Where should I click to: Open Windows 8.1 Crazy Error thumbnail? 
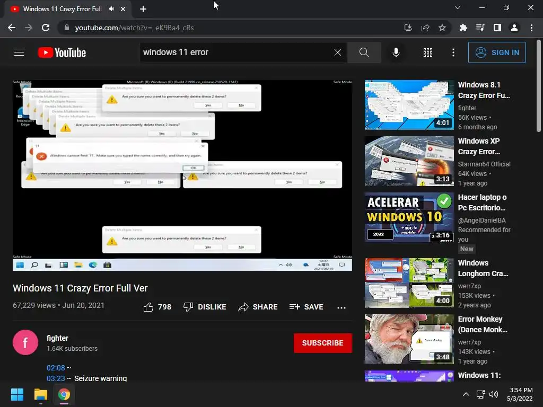coord(409,105)
